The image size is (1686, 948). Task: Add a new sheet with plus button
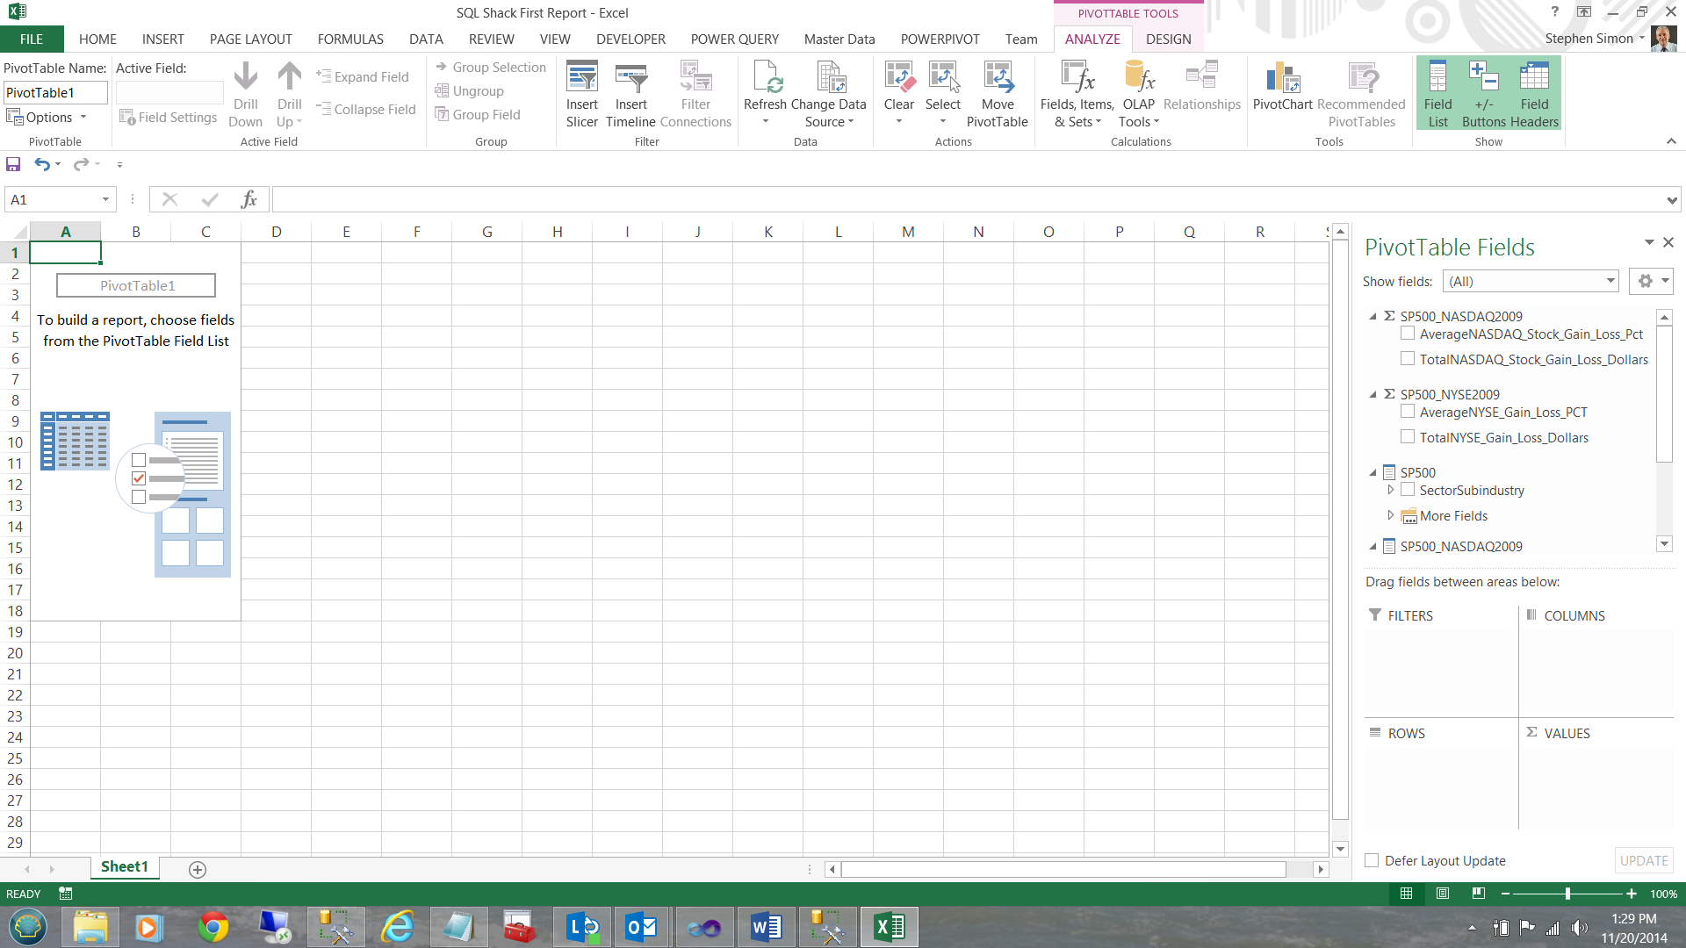198,869
